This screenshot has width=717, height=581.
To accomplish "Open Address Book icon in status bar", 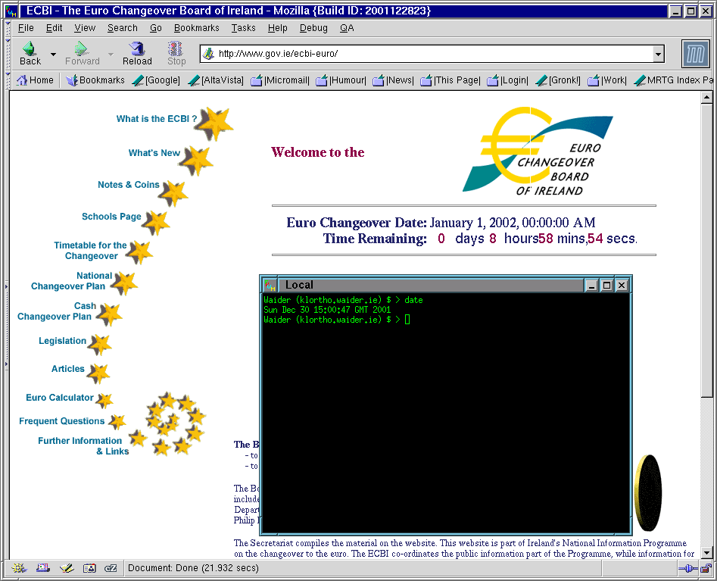I will [89, 568].
